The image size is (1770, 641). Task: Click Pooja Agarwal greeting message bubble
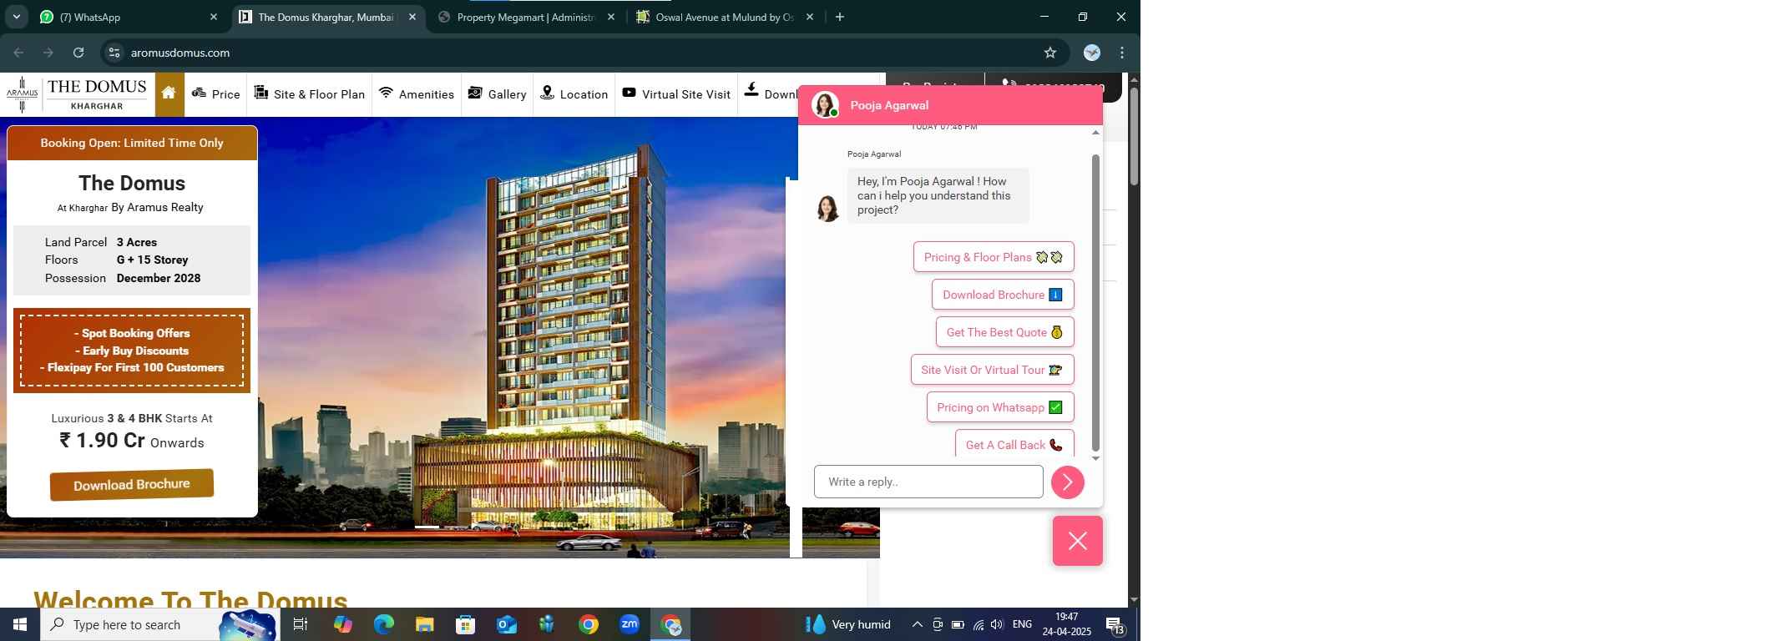938,195
